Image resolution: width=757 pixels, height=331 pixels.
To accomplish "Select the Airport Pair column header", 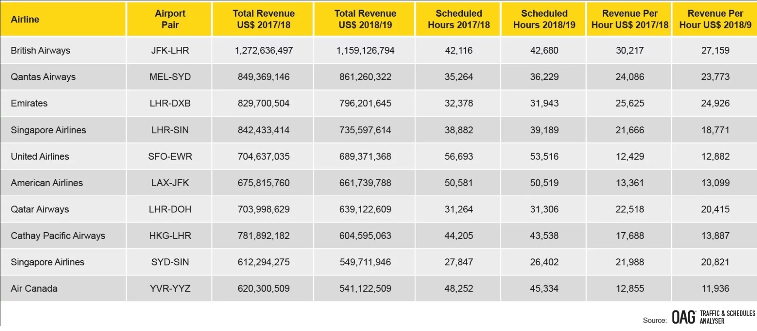I will 170,19.
